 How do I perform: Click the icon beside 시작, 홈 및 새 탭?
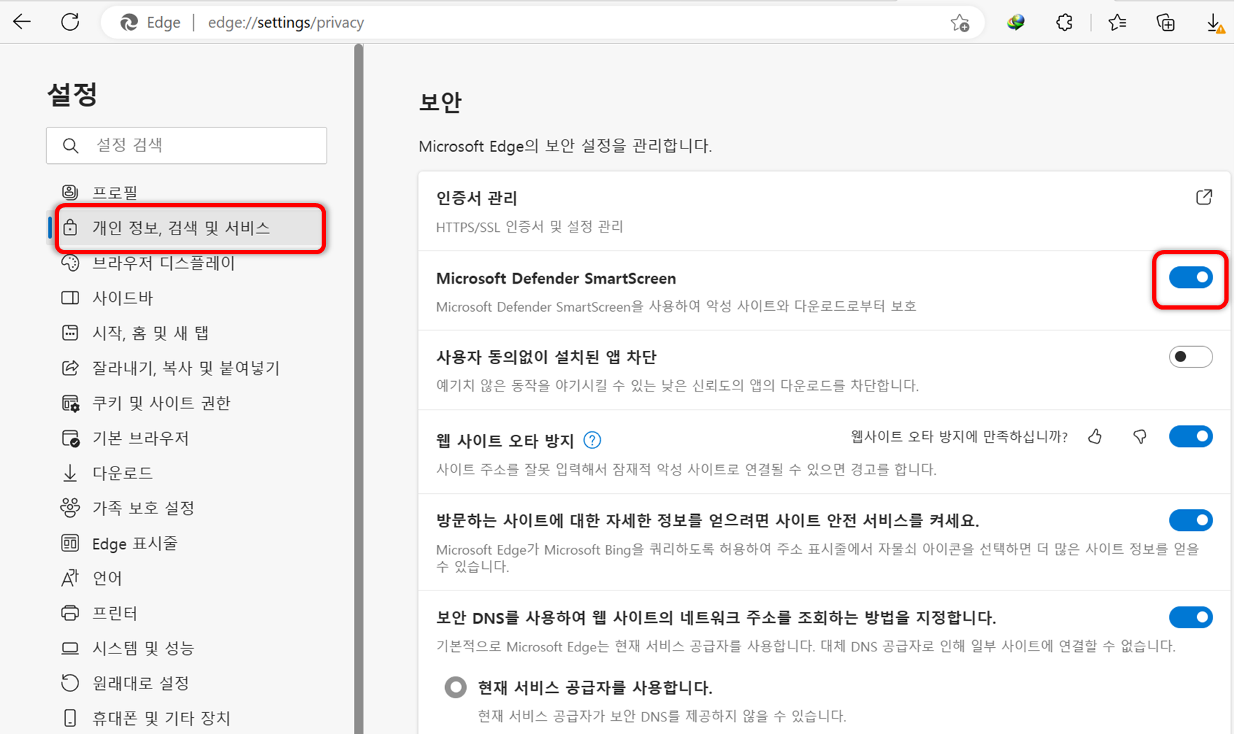(x=70, y=333)
